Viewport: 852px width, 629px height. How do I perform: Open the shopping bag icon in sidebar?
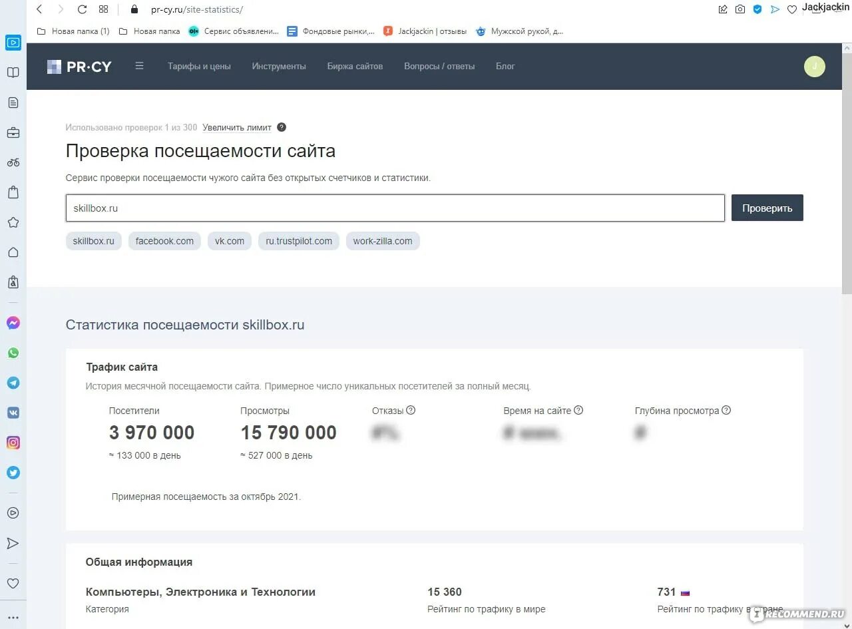13,192
